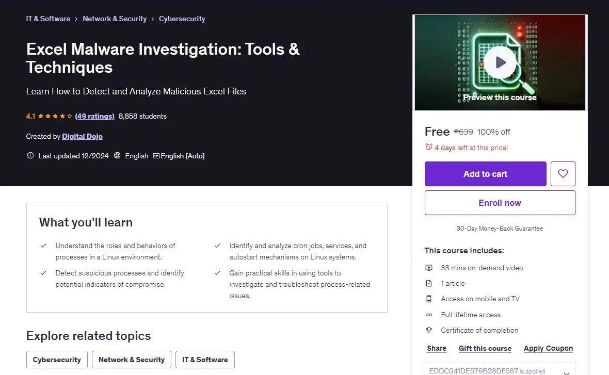Open Network & Security breadcrumb
This screenshot has height=375, width=609.
coord(115,19)
